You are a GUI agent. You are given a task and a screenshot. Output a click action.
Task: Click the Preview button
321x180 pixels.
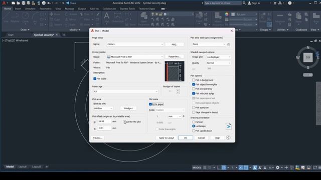97,138
